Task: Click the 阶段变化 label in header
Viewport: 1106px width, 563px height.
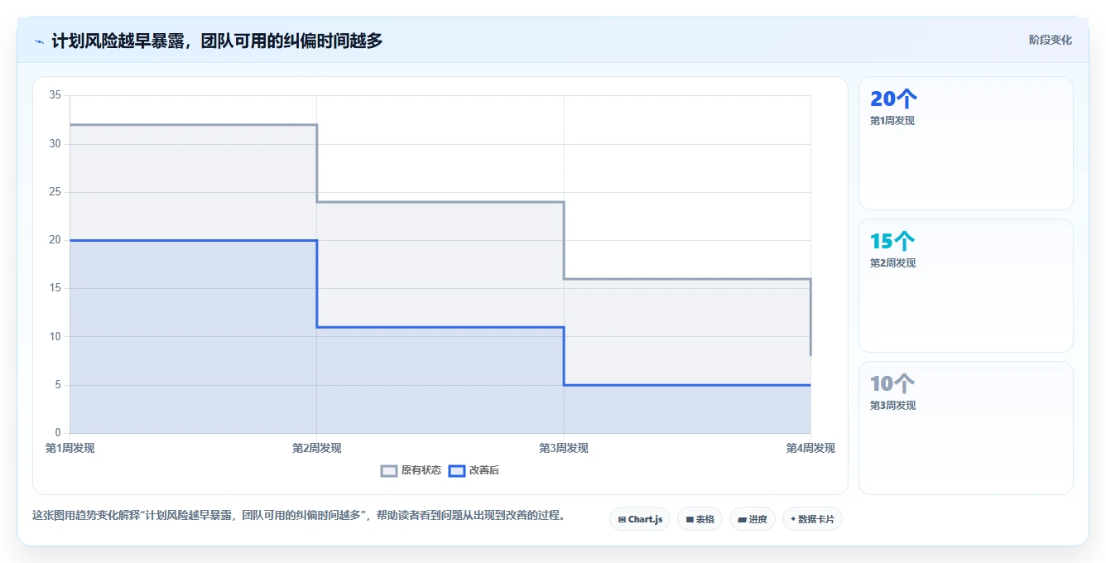Action: pyautogui.click(x=1050, y=40)
